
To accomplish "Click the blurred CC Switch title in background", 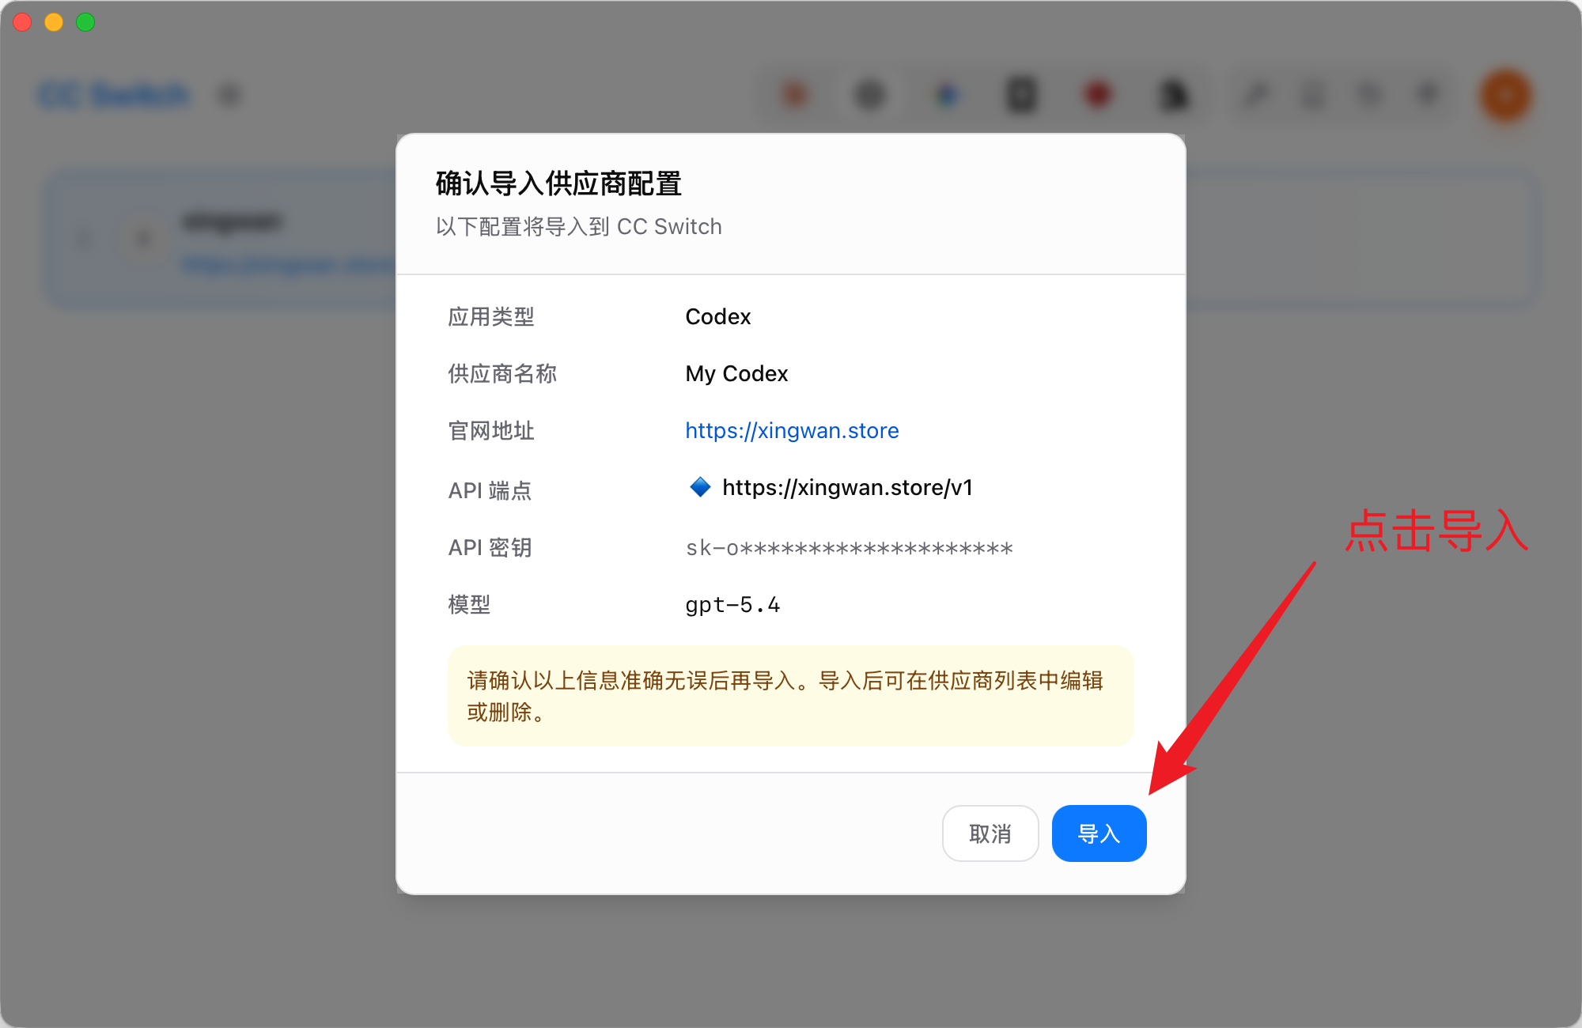I will coord(114,95).
